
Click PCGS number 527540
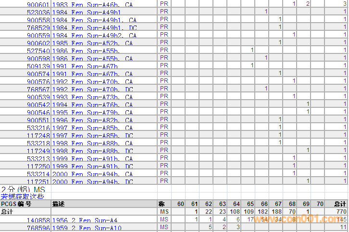click(x=38, y=51)
